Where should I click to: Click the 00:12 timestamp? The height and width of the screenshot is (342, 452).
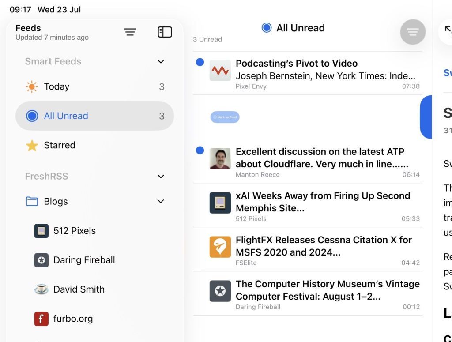411,307
